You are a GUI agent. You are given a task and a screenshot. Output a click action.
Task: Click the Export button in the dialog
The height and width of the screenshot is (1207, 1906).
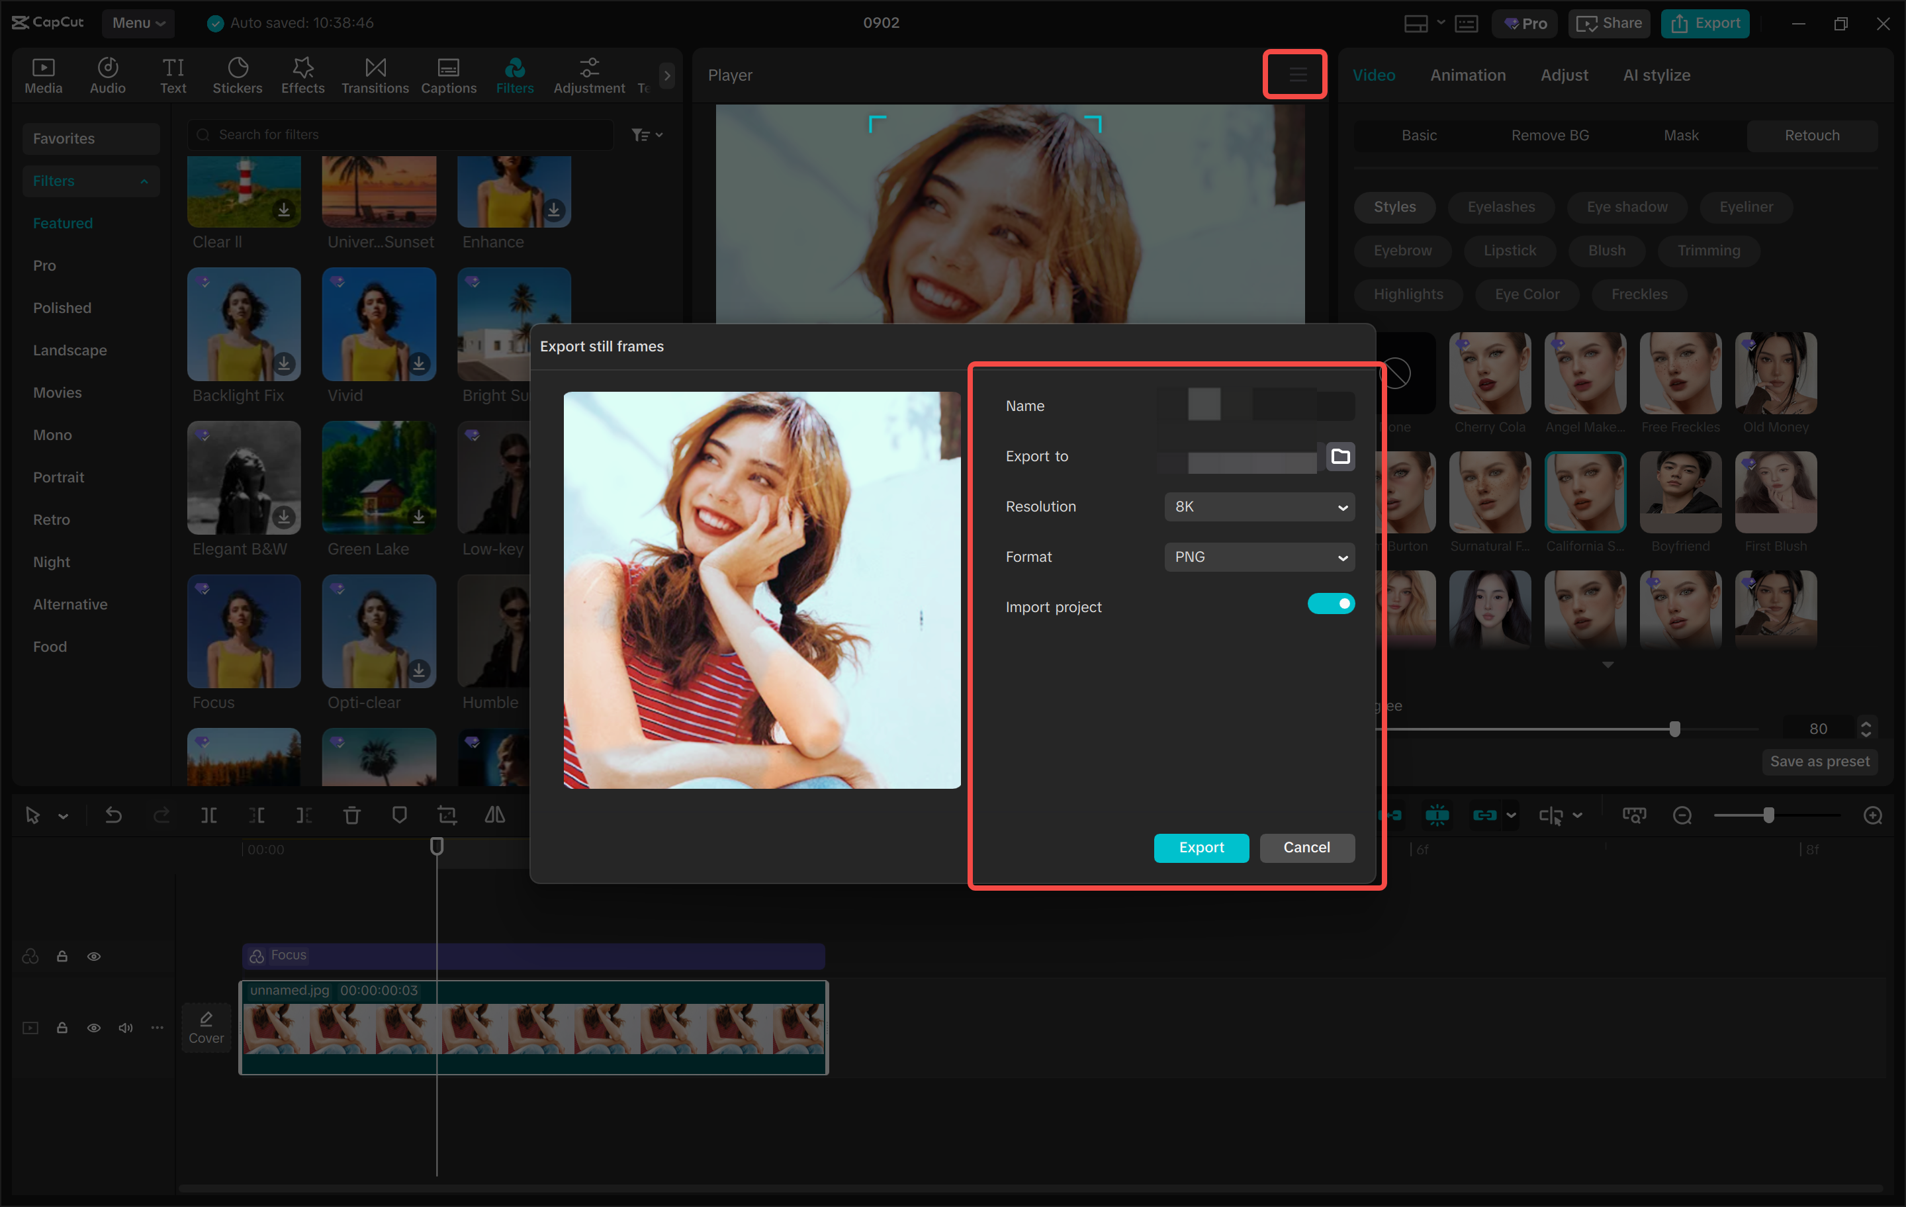(x=1201, y=848)
